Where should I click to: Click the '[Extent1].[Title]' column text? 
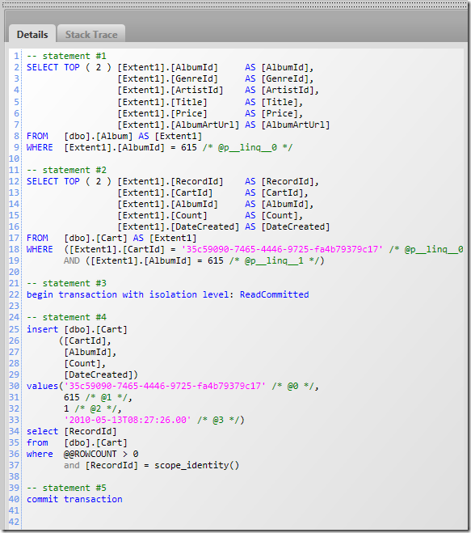162,102
